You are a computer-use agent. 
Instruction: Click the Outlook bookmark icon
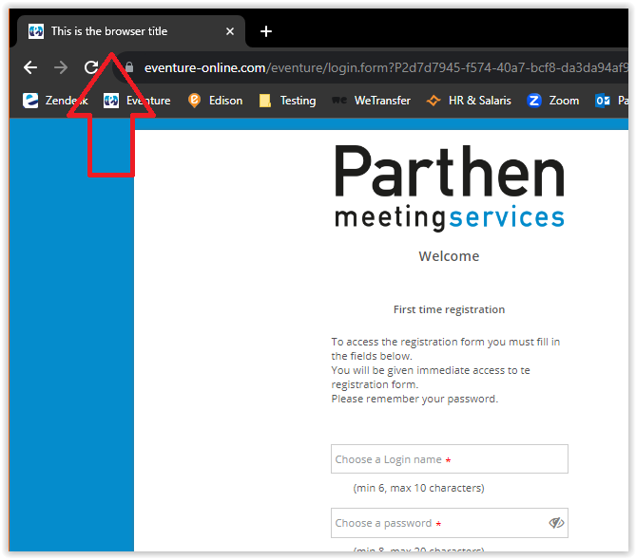tap(602, 101)
